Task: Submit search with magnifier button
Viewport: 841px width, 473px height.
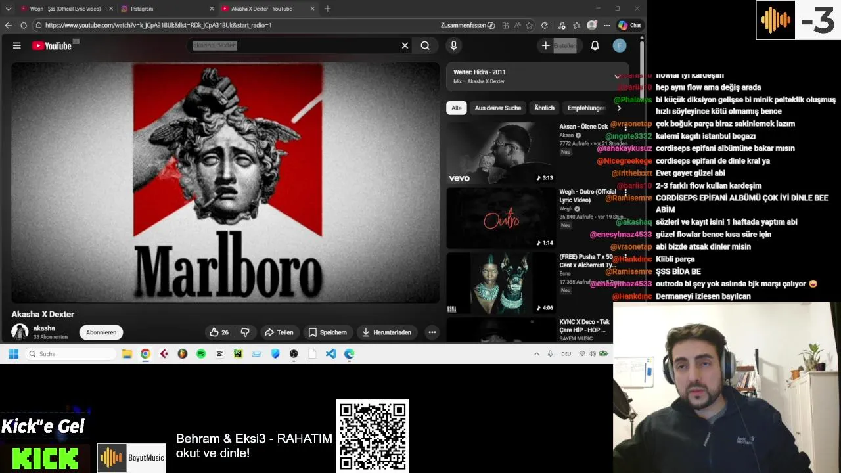Action: point(425,45)
